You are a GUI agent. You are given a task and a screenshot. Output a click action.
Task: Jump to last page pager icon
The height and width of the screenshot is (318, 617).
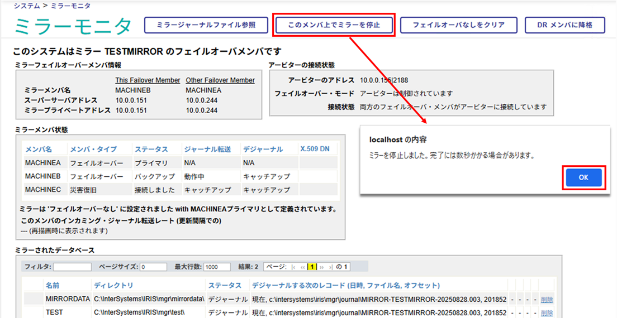click(x=331, y=267)
